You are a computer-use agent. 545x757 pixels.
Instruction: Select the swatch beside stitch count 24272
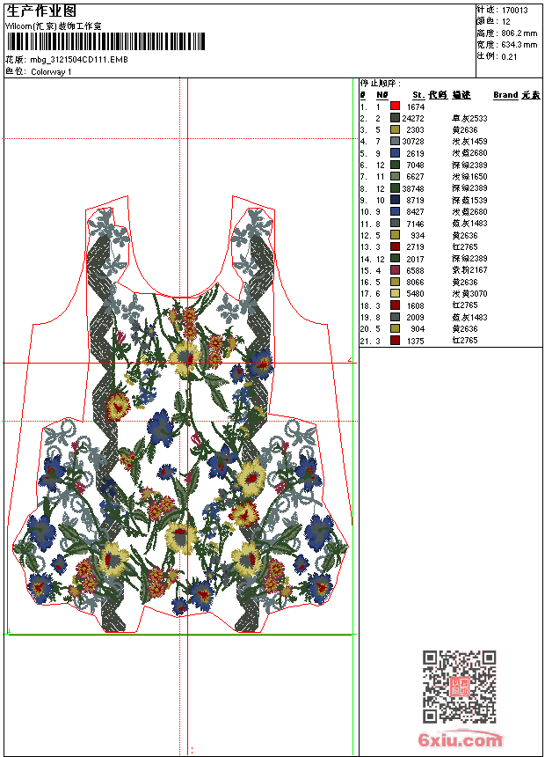point(395,117)
